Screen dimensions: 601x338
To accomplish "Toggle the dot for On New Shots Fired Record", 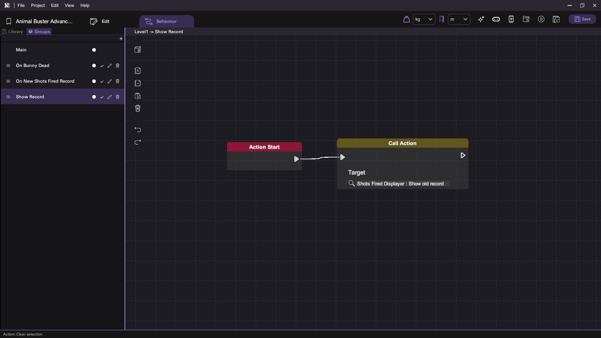I will pyautogui.click(x=94, y=81).
